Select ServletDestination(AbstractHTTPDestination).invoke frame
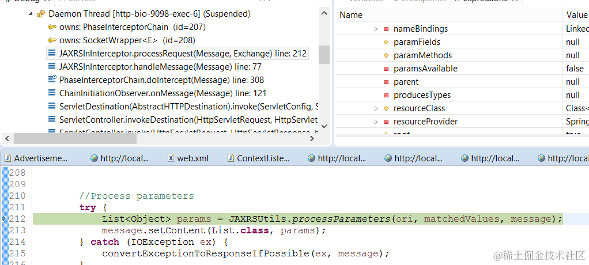This screenshot has width=589, height=265. 189,106
